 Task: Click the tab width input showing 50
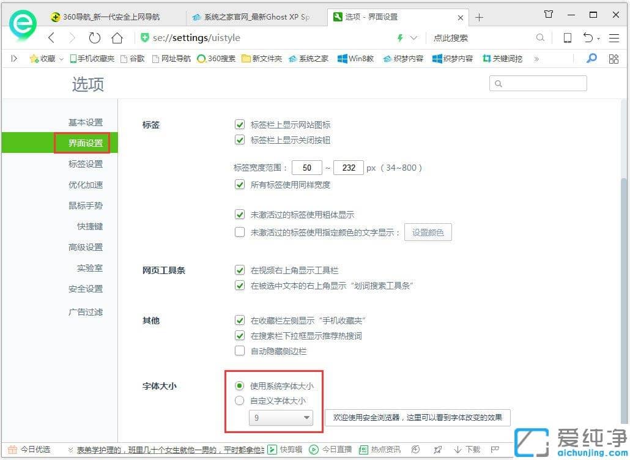tap(307, 167)
